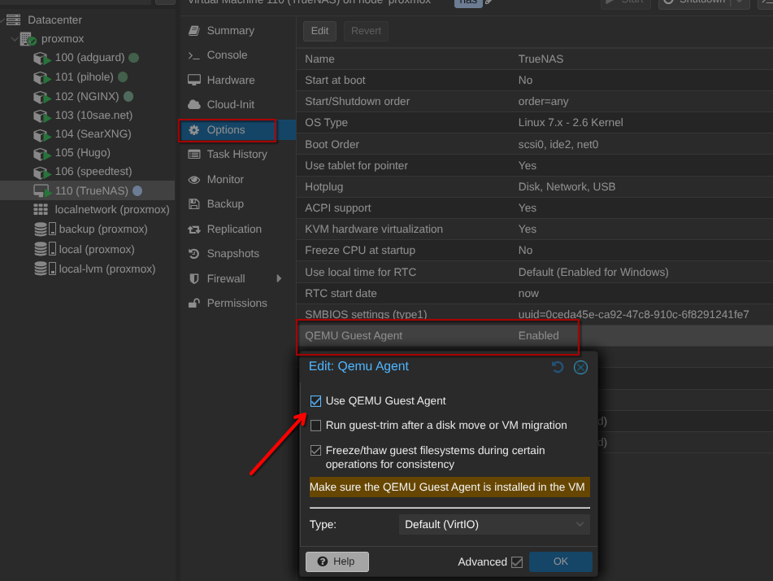The height and width of the screenshot is (581, 773).
Task: Click the Console prompt icon
Action: (x=194, y=55)
